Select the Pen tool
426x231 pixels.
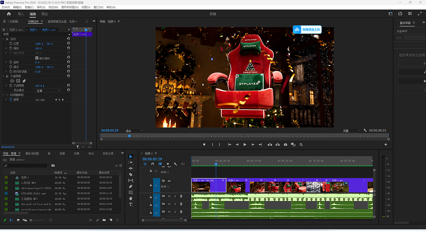tap(131, 187)
